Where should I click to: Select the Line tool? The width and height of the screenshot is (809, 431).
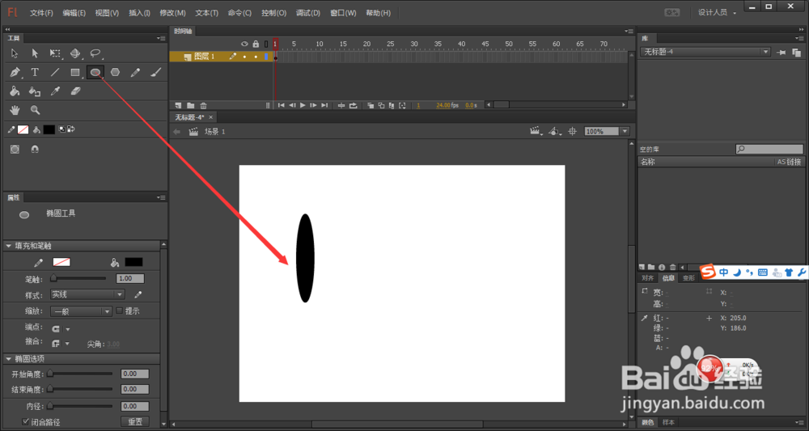click(55, 73)
